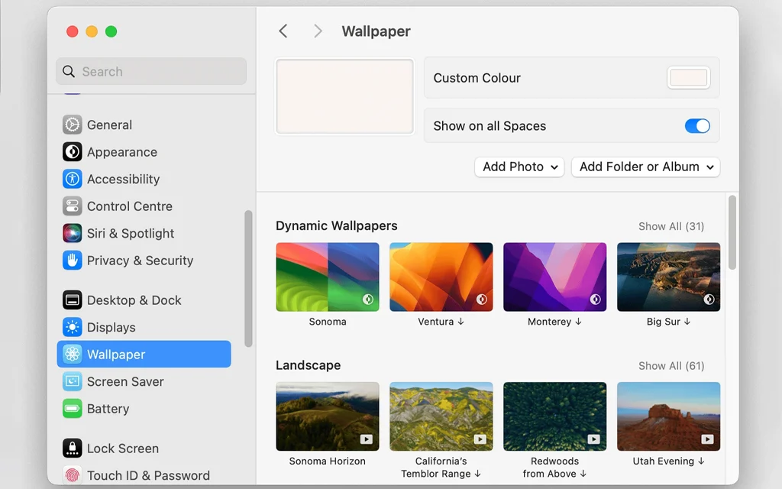Choose the Big Sur wallpaper thumbnail

(668, 277)
